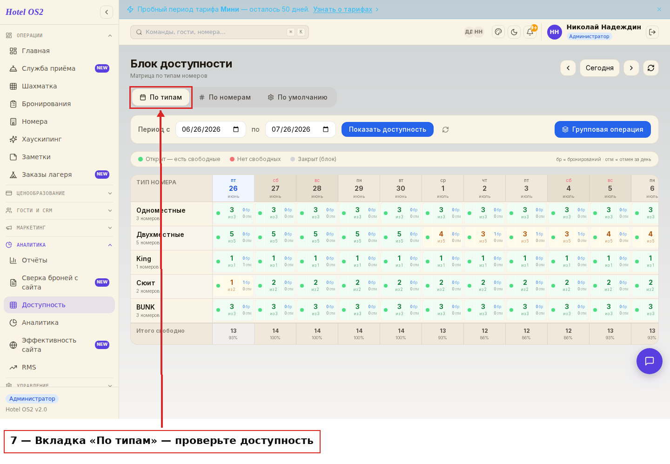Log out with the exit icon

(x=652, y=32)
